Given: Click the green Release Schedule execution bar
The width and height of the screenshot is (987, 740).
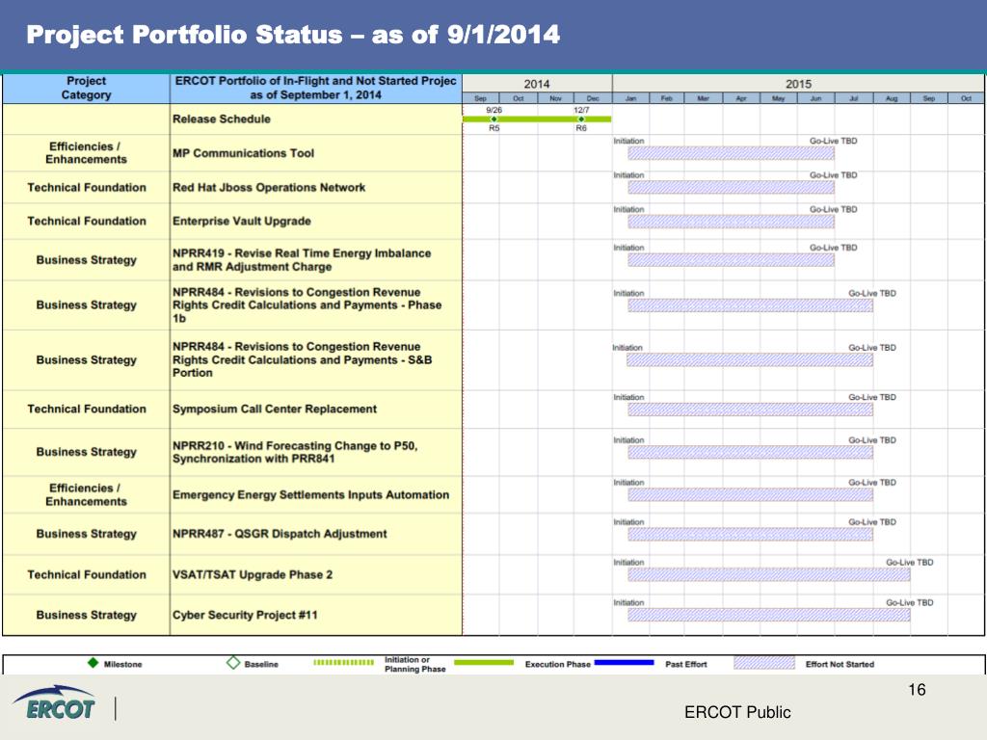Looking at the screenshot, I should click(537, 119).
